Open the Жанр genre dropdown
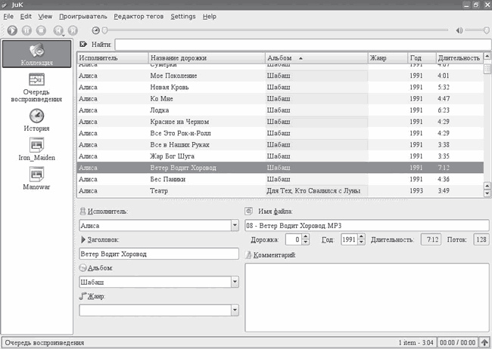The width and height of the screenshot is (492, 349). click(235, 309)
